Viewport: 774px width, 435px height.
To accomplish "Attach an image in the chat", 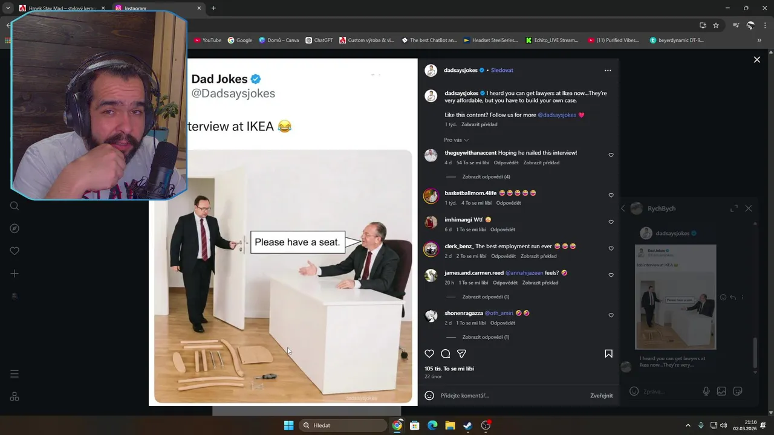I will pos(721,391).
